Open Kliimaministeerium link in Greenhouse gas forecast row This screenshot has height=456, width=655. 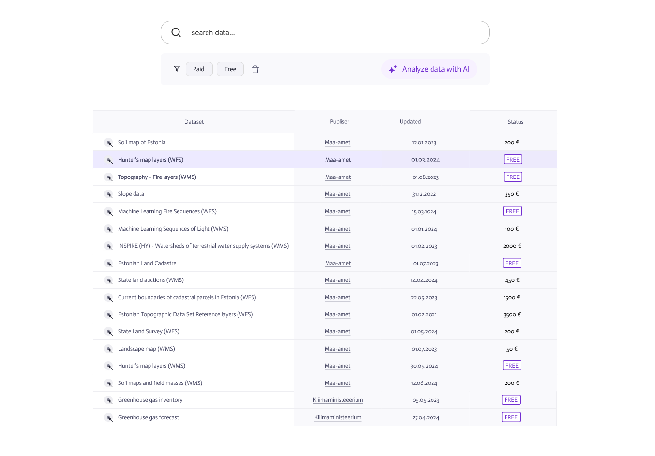coord(338,417)
